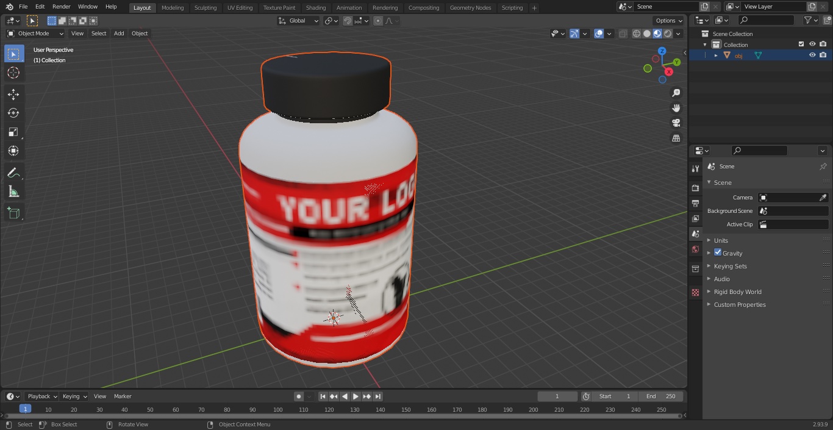The width and height of the screenshot is (833, 430).
Task: Switch to rendered shading mode
Action: coord(668,34)
